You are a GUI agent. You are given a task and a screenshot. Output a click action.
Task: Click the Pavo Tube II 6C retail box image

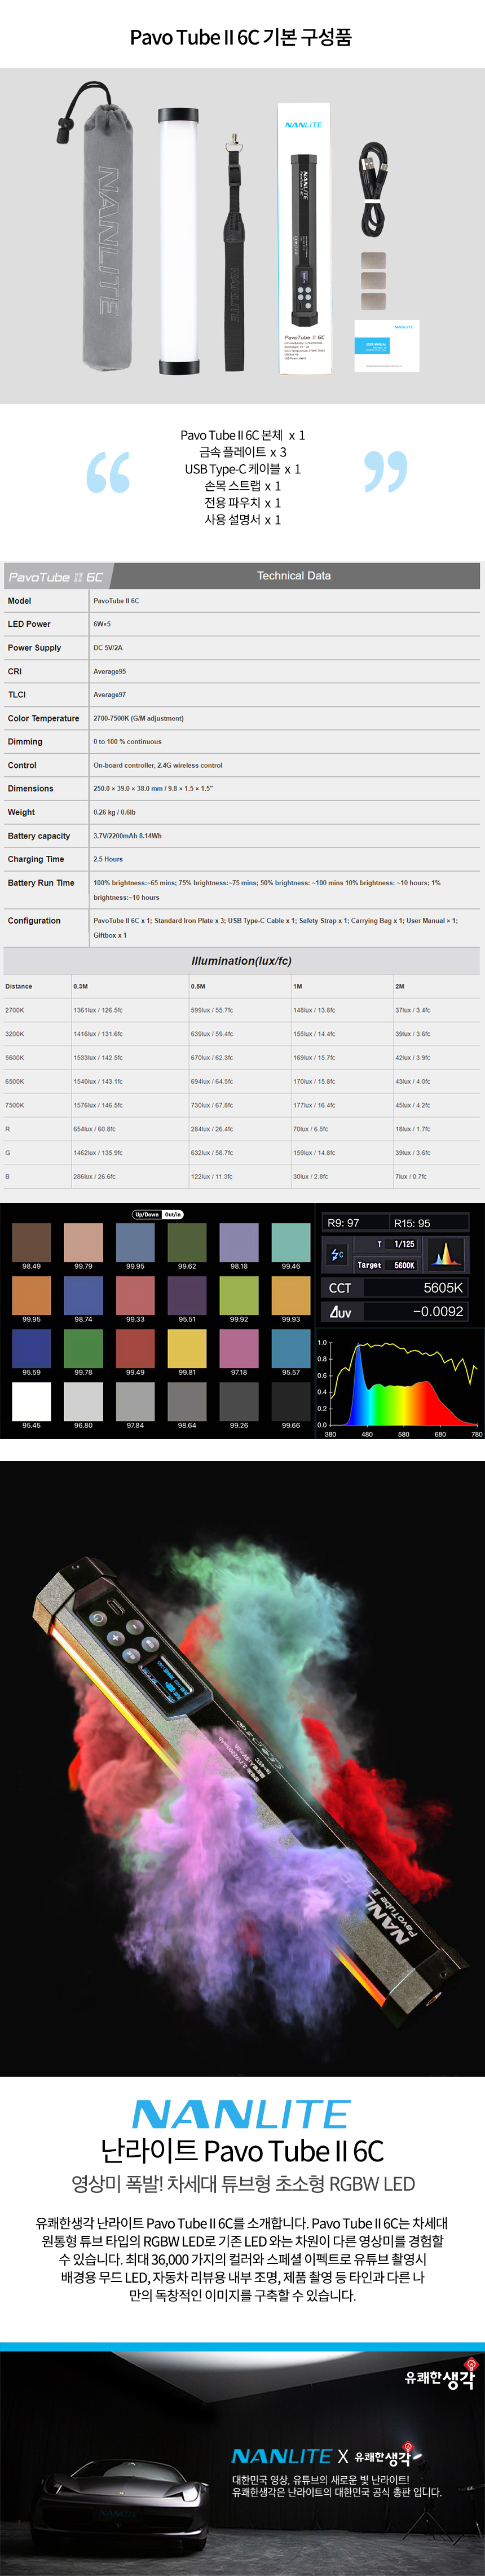[x=304, y=238]
